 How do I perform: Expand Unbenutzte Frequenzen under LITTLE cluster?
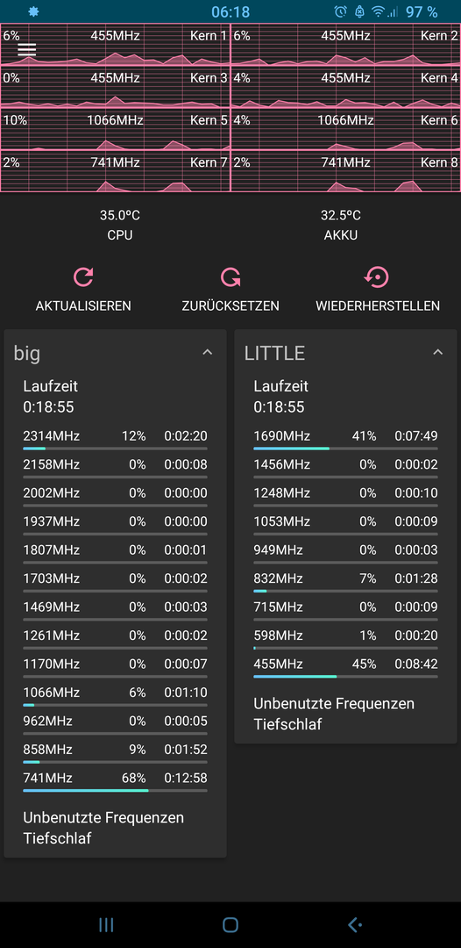(334, 704)
